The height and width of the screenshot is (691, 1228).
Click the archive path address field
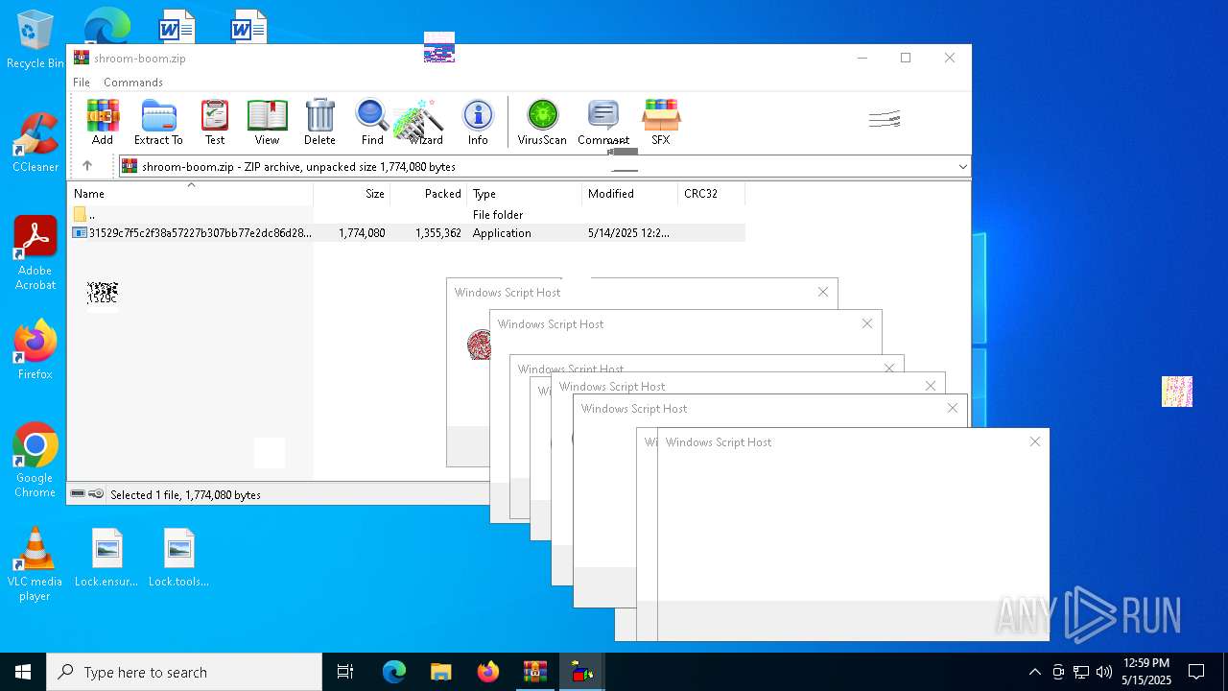pos(545,167)
